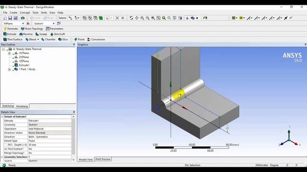Open the Units menu

(x=44, y=12)
